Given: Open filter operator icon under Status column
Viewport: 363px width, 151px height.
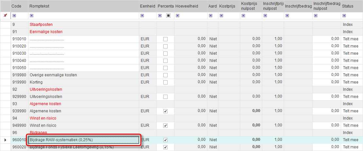Looking at the screenshot, I should tap(344, 15).
